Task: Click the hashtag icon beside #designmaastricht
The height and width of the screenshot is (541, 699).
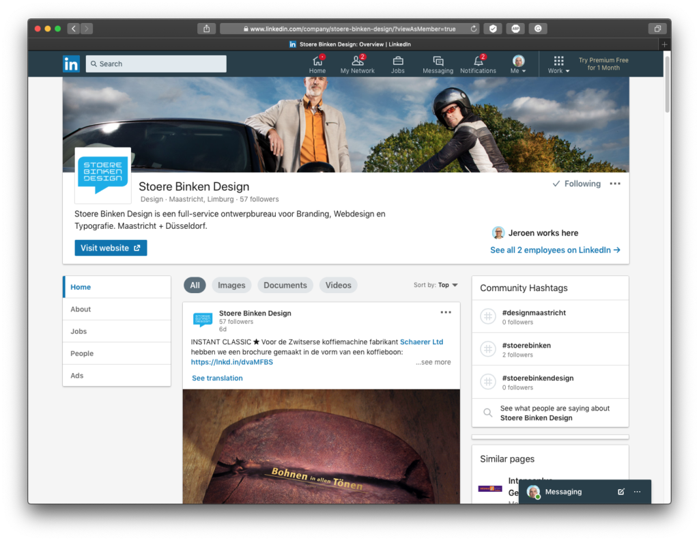Action: 488,316
